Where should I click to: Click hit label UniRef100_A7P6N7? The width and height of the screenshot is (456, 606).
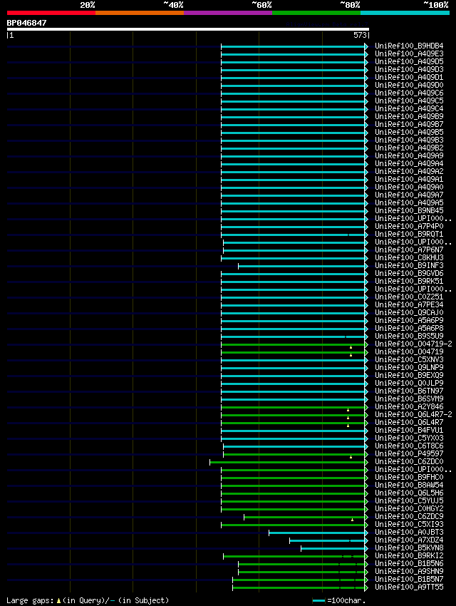pos(409,250)
